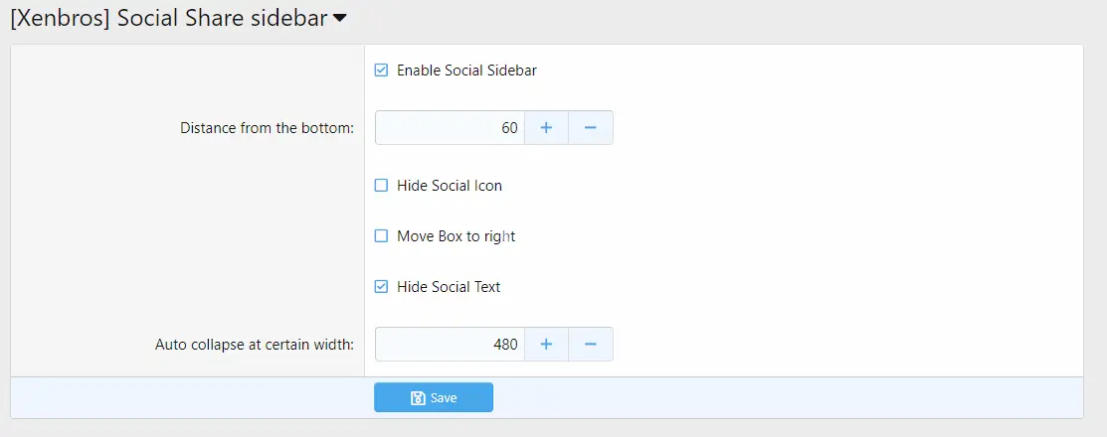Focus the Auto collapse width number field
The height and width of the screenshot is (437, 1107).
(x=450, y=345)
